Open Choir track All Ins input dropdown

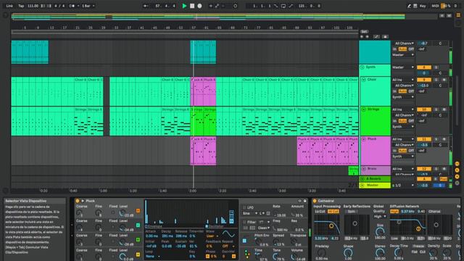403,80
